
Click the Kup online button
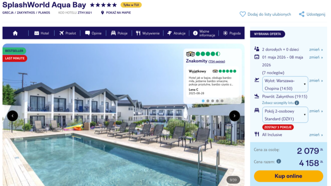(288, 176)
